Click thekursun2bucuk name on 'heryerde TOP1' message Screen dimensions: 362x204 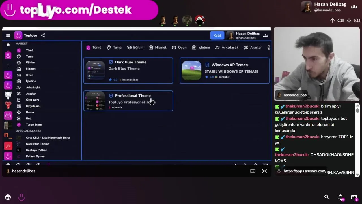302,137
